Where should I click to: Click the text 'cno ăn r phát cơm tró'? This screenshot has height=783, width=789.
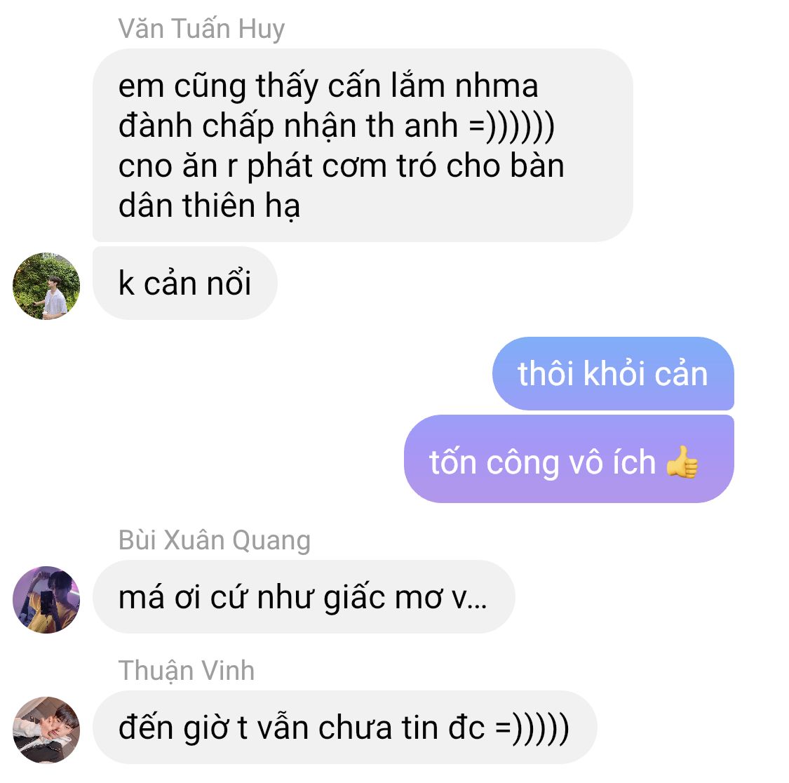[278, 165]
